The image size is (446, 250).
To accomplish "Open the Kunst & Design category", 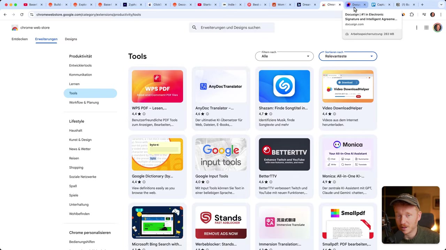I will point(80,140).
